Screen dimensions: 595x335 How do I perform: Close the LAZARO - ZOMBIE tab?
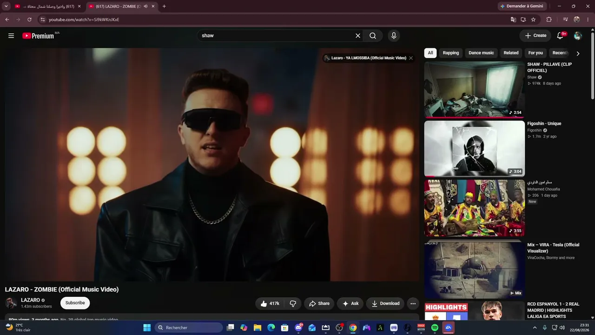click(x=153, y=7)
